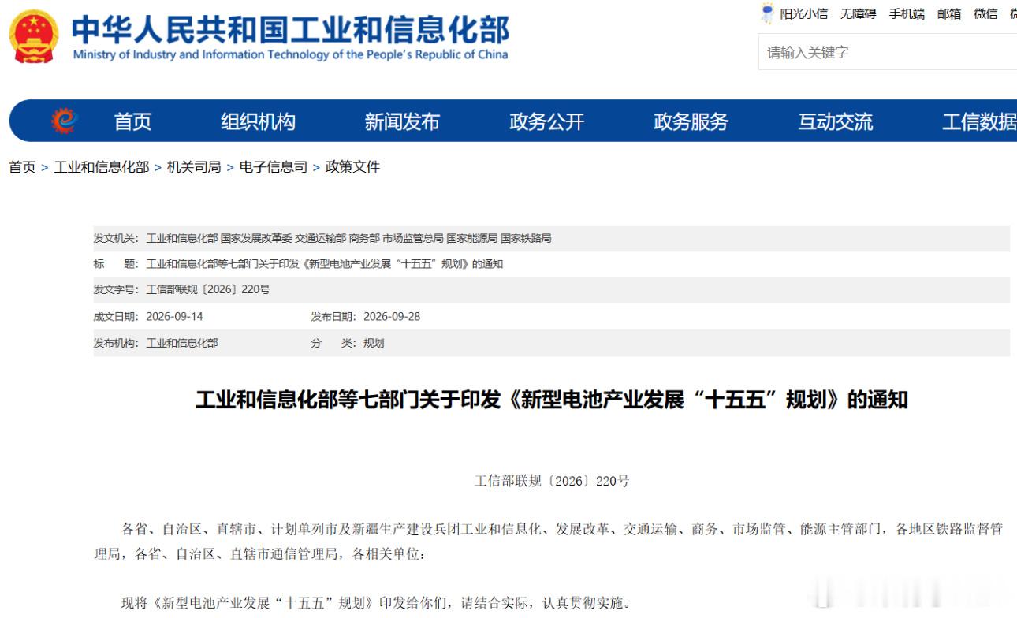Open the 政务服务 navigation menu
Image resolution: width=1017 pixels, height=618 pixels.
click(691, 121)
